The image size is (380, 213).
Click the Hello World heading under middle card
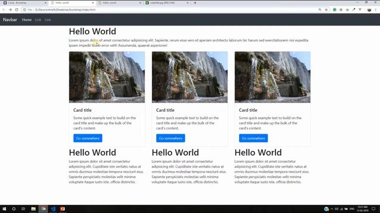[x=175, y=153]
